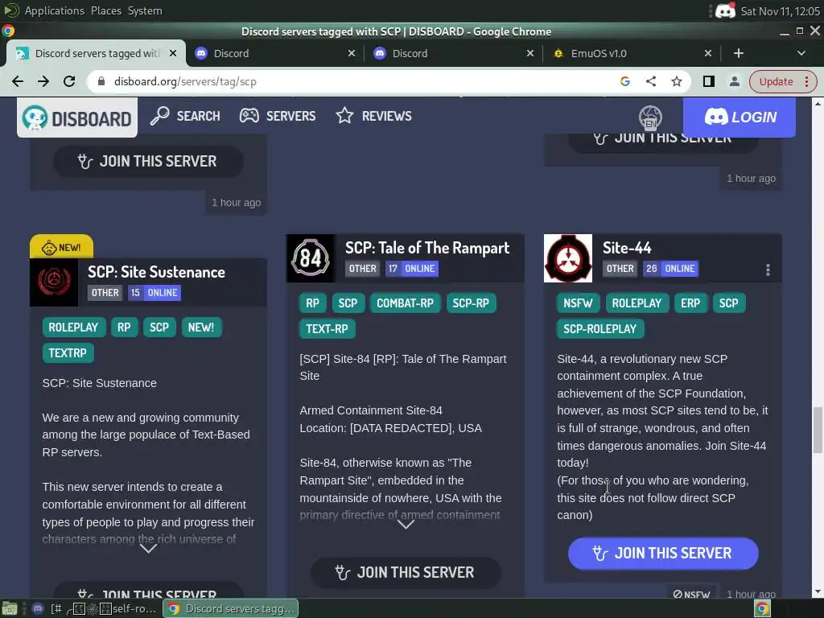
Task: Expand the Tale of The Rampart description
Action: 406,525
